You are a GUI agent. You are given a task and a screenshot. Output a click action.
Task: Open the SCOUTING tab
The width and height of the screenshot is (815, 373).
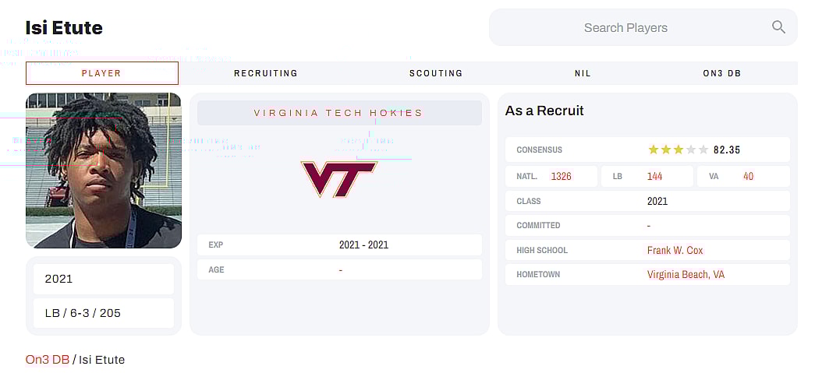click(x=436, y=73)
